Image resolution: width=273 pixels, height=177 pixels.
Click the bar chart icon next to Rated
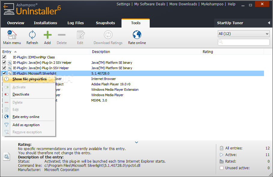(221, 161)
